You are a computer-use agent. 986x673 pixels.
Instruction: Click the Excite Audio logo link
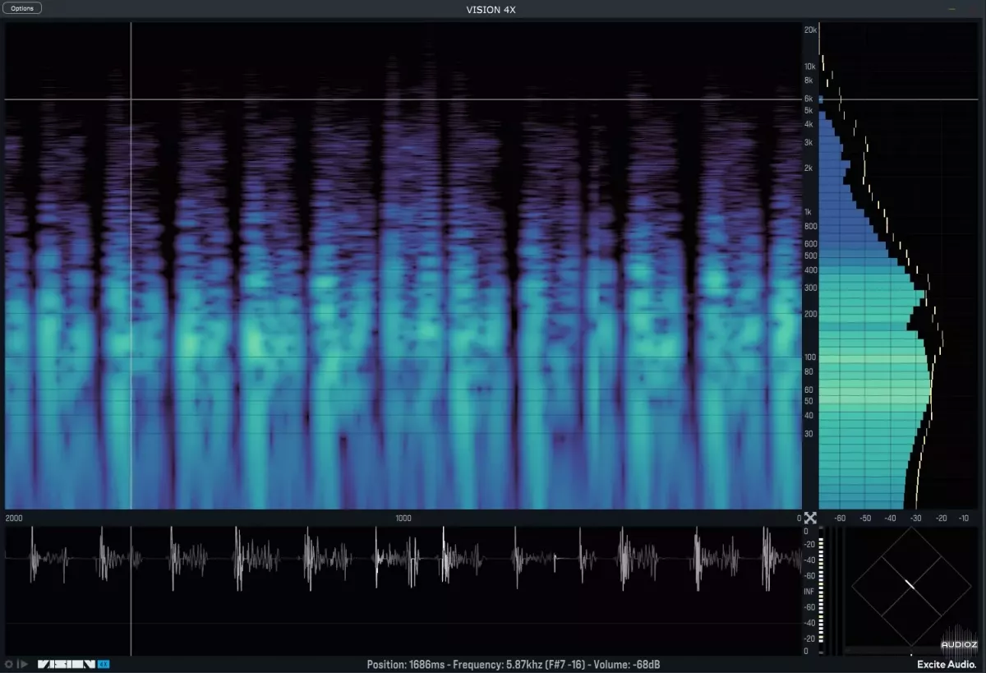946,664
